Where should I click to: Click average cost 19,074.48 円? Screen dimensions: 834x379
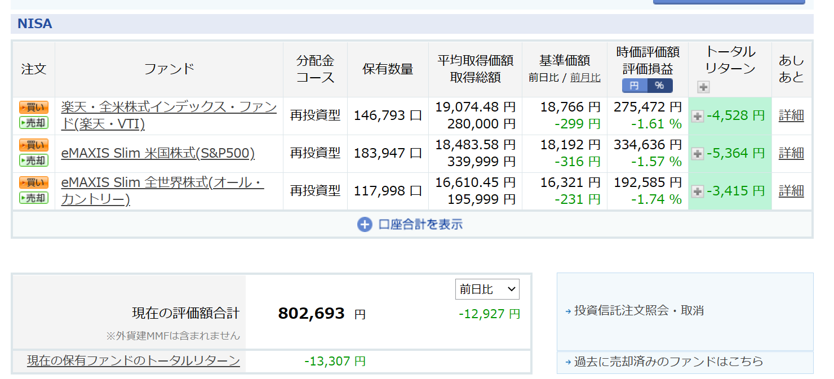[x=475, y=107]
